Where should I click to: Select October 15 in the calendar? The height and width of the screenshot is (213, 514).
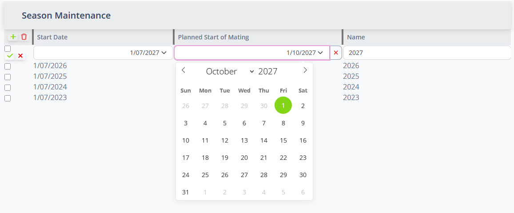pyautogui.click(x=283, y=140)
